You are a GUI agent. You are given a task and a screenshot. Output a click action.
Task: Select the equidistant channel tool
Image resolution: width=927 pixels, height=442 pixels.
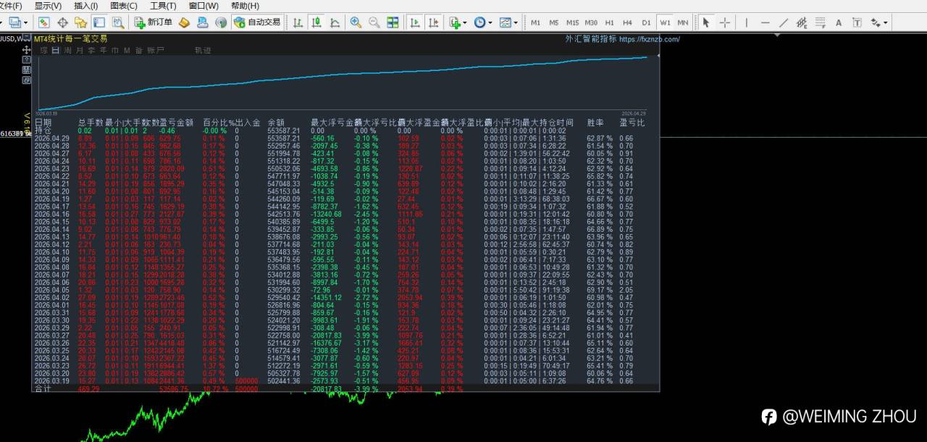pos(802,22)
